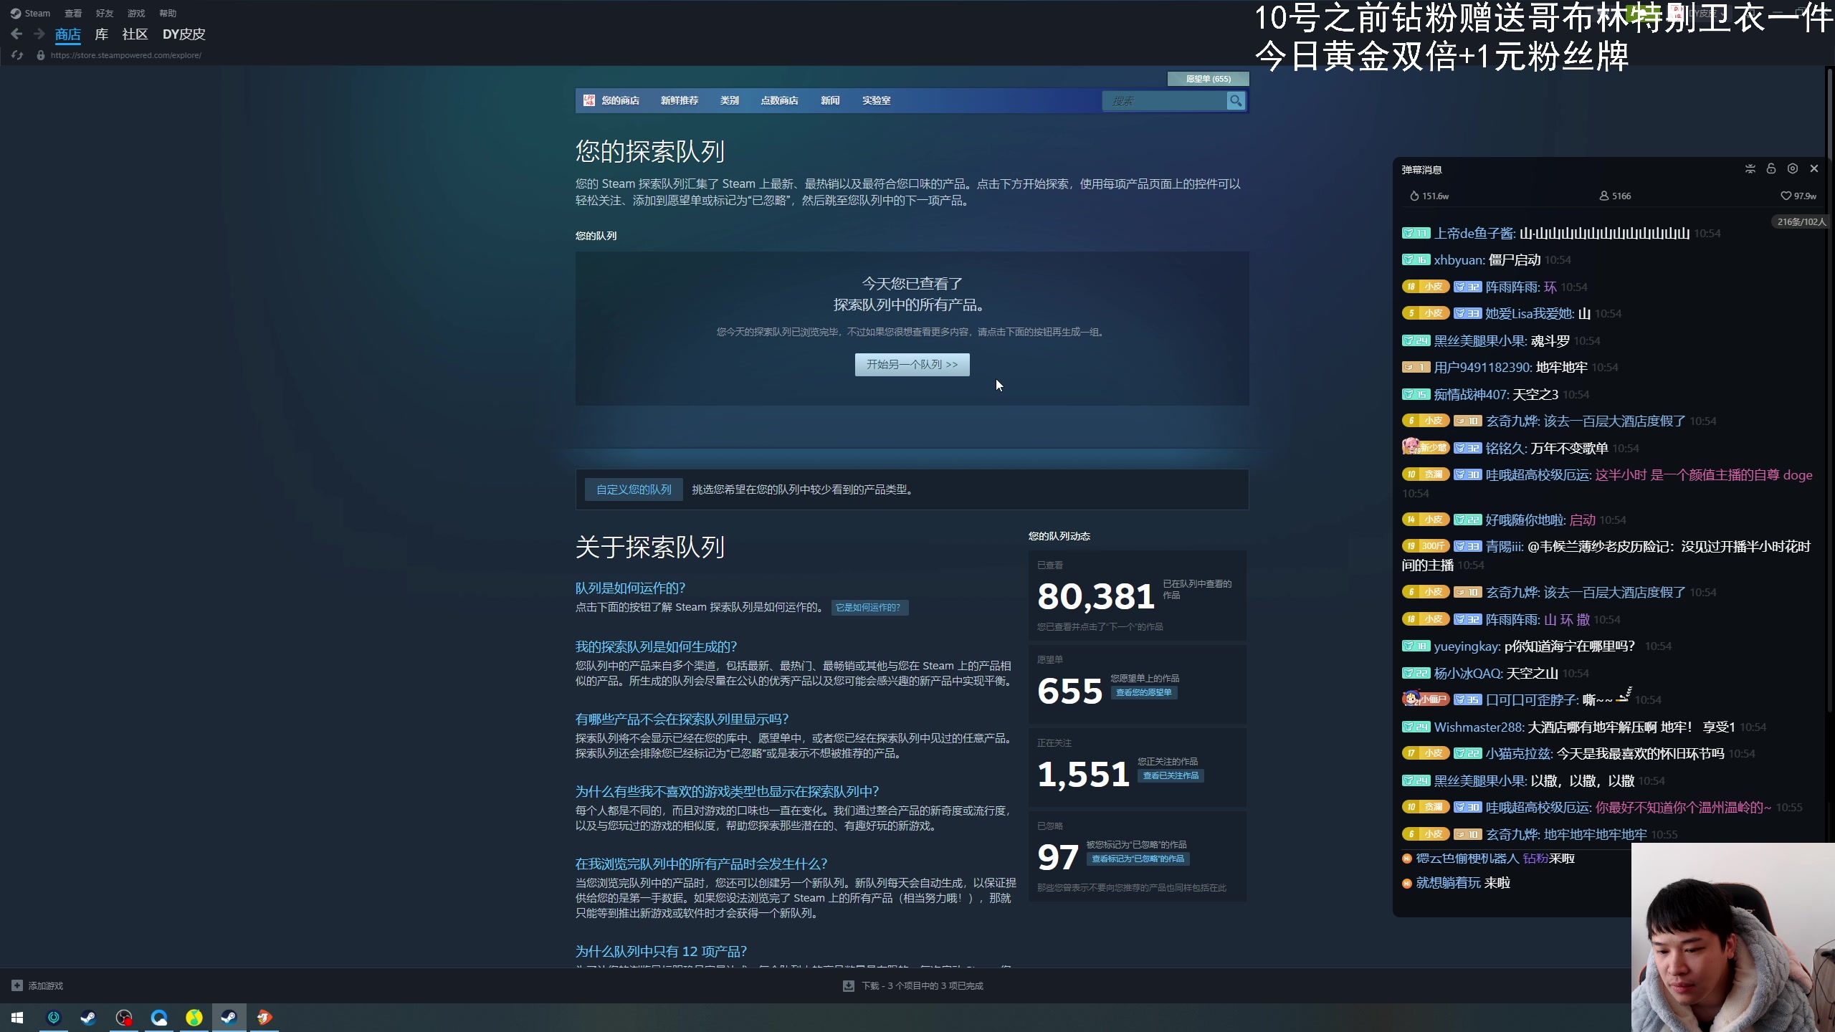Open 点数商店 in store nav
The width and height of the screenshot is (1835, 1032).
(779, 100)
